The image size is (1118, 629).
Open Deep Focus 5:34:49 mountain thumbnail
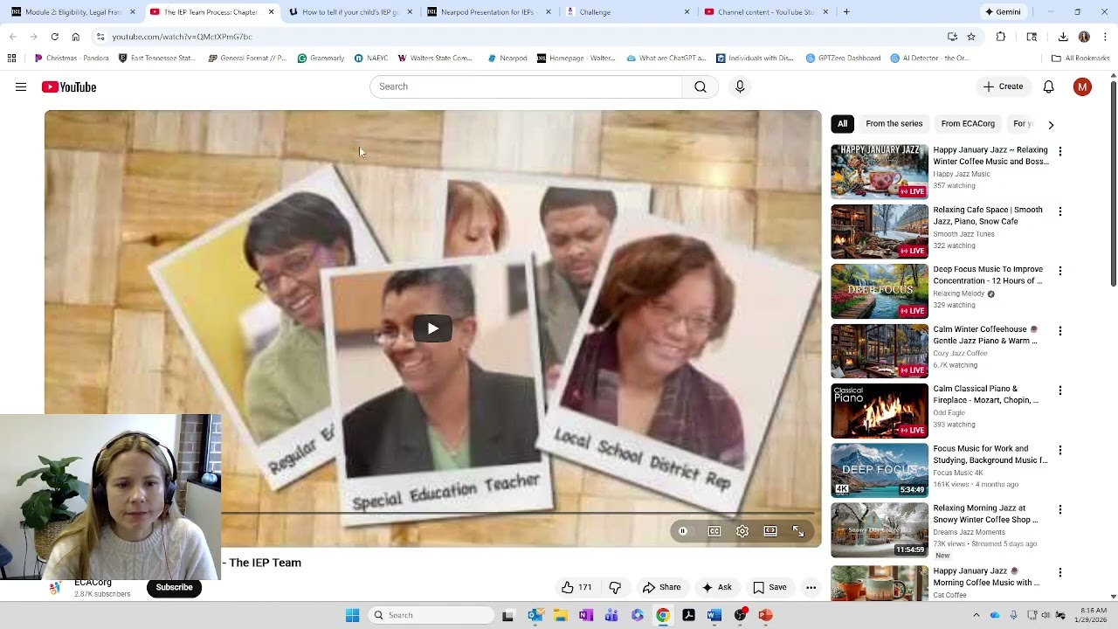(x=880, y=470)
